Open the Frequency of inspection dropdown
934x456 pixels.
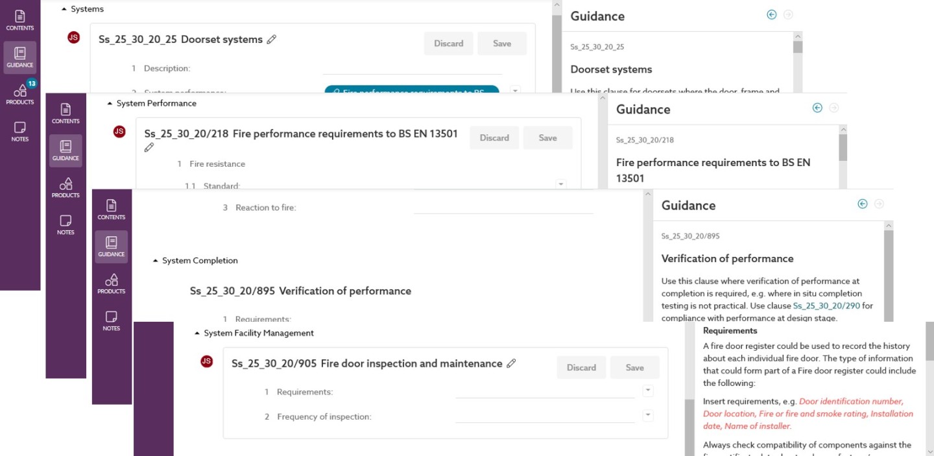tap(647, 415)
